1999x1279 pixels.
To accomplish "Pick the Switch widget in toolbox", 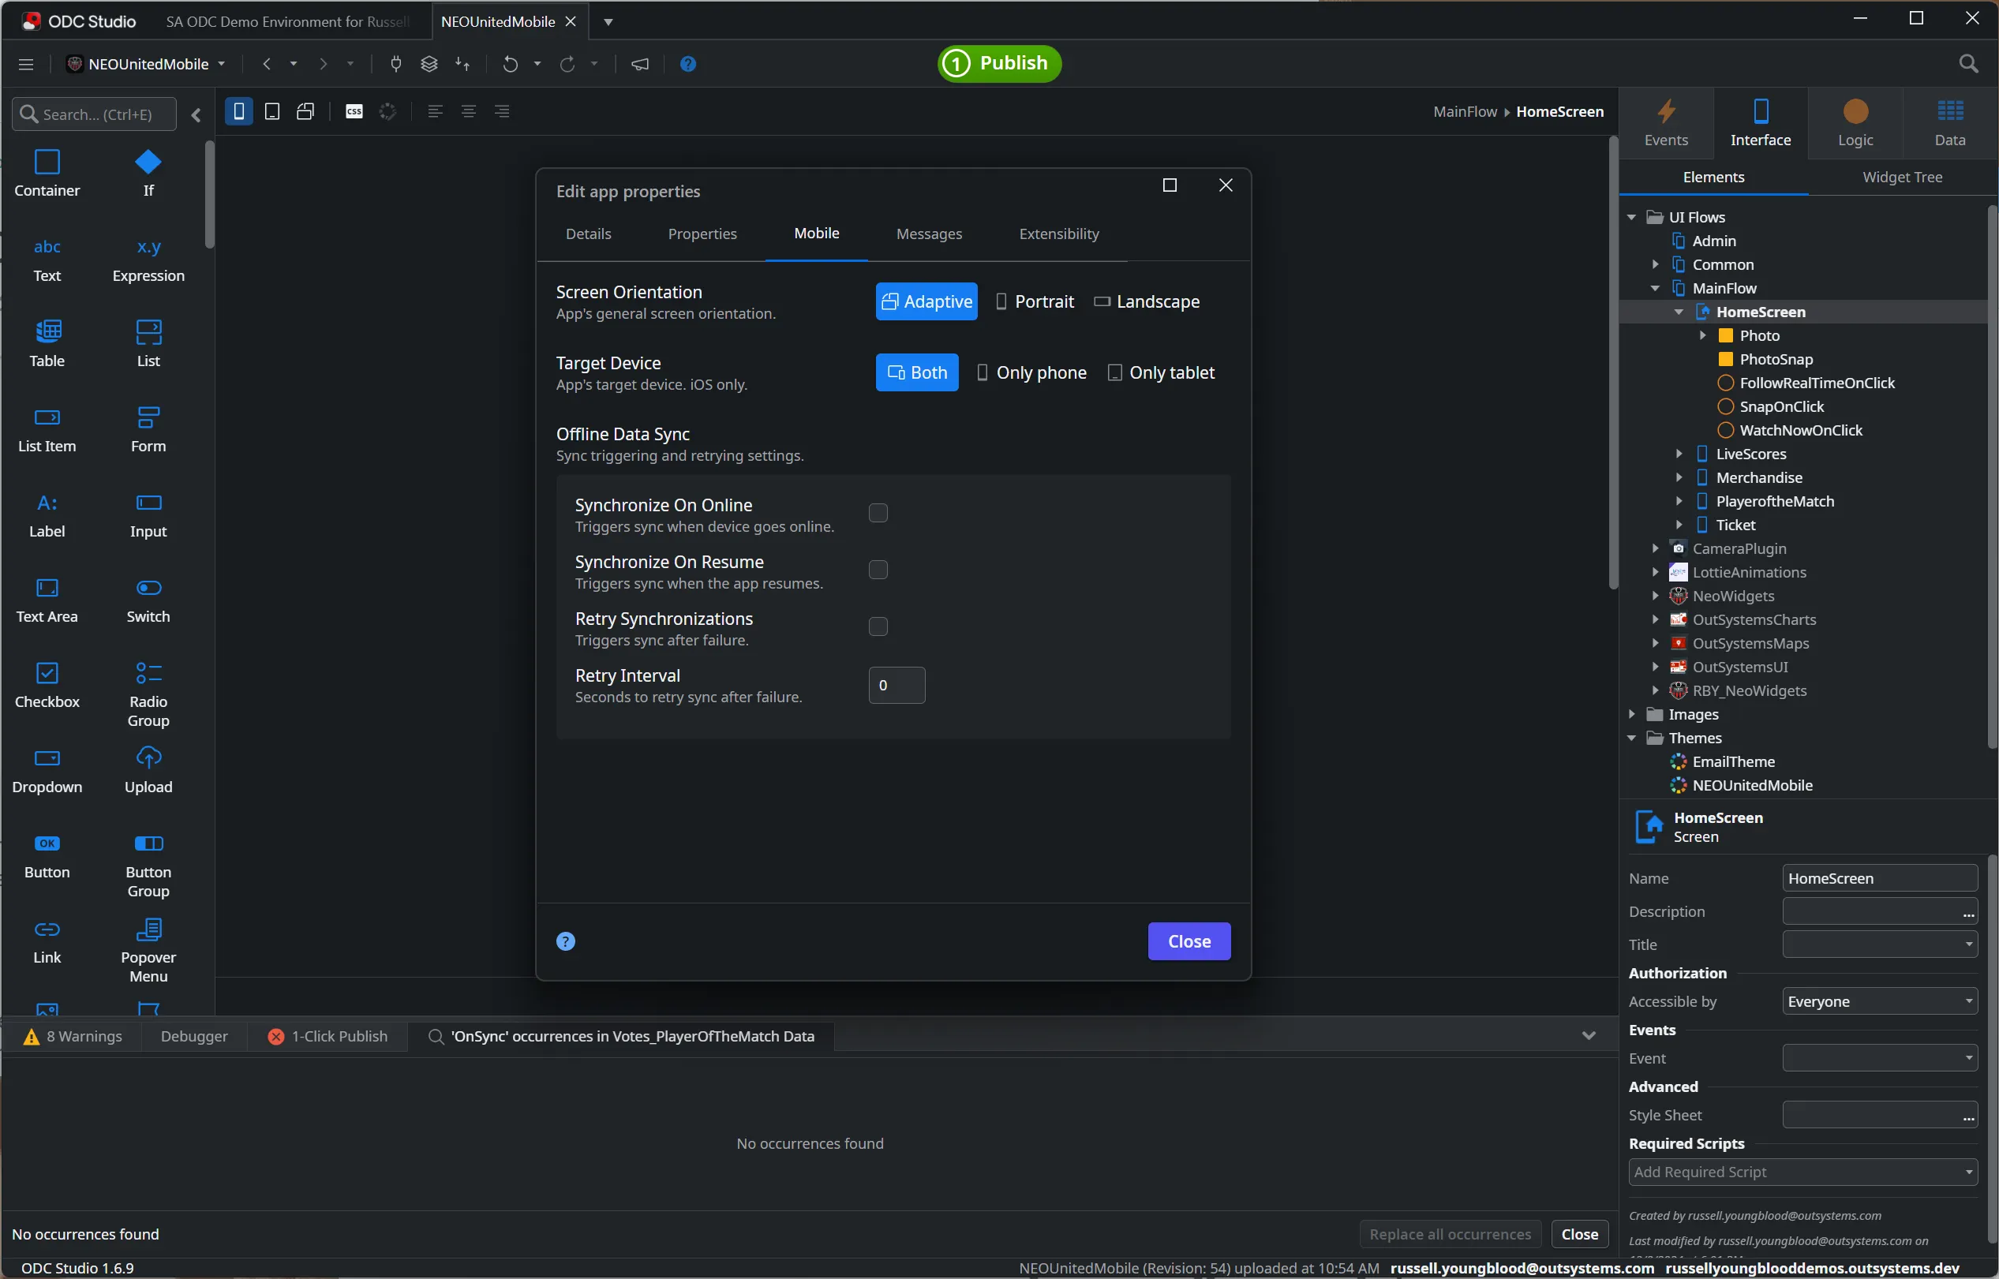I will tap(148, 588).
